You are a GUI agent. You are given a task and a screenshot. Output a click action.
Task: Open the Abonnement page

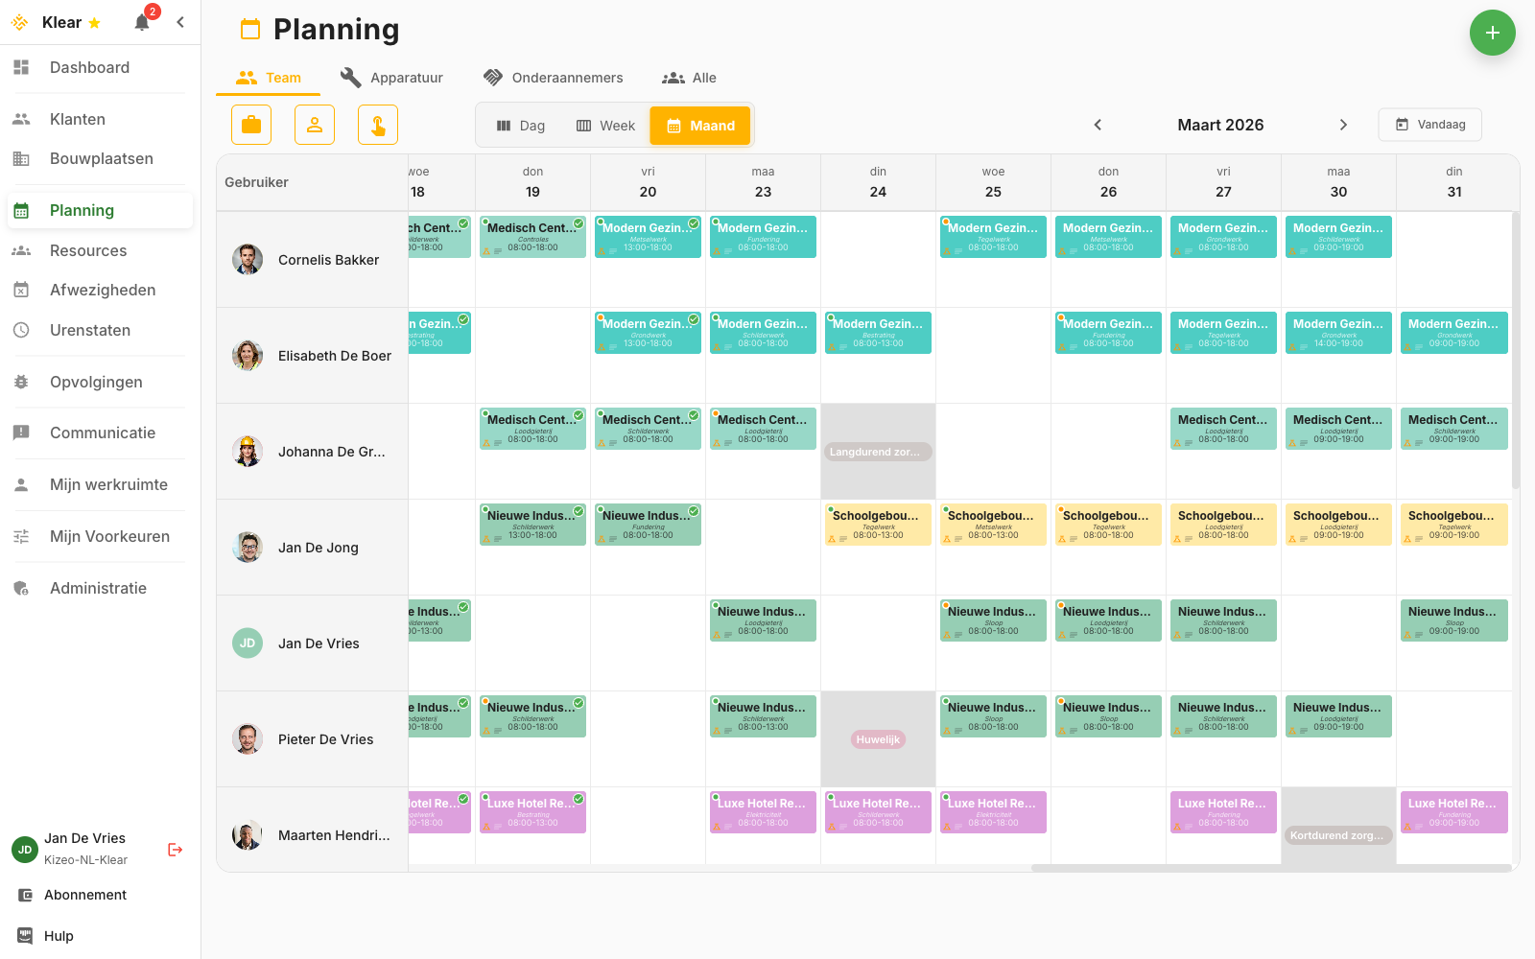click(x=84, y=895)
